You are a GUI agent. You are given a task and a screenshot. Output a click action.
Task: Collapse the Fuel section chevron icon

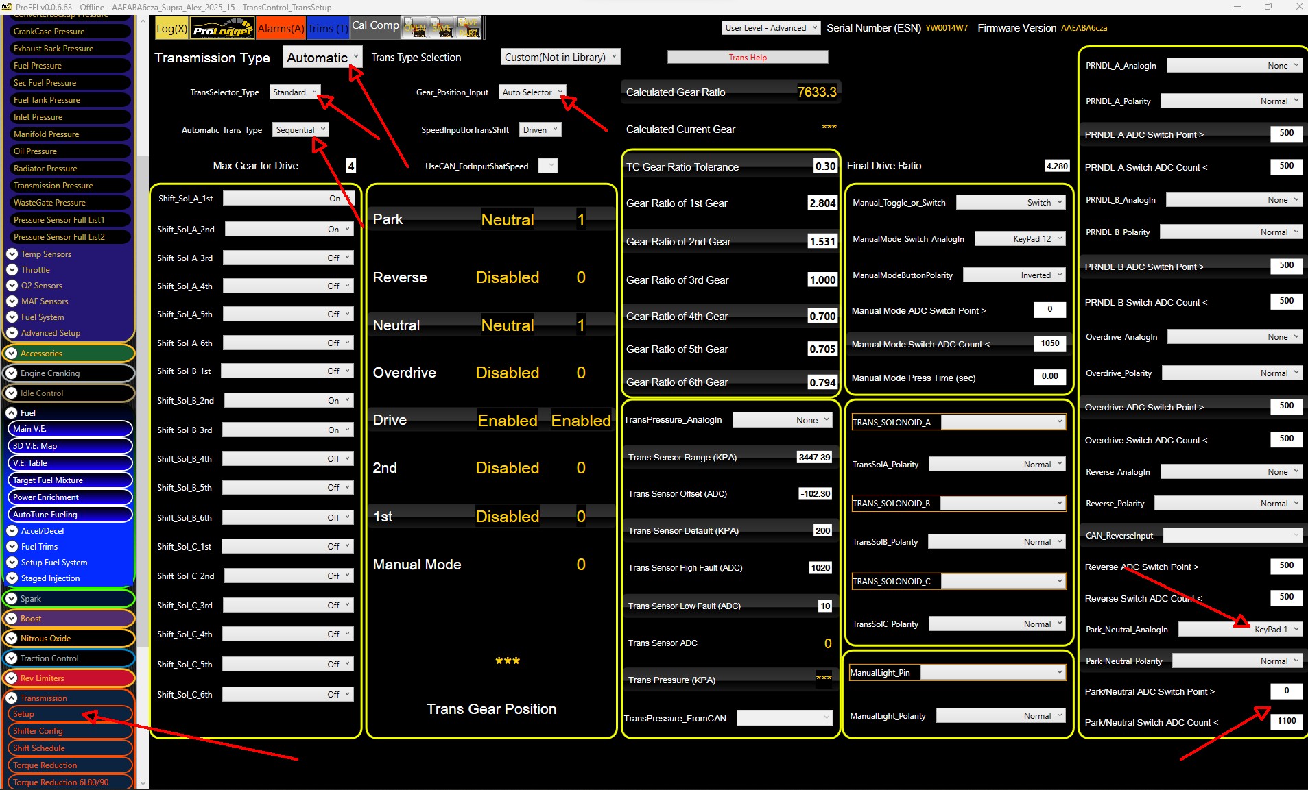tap(12, 413)
